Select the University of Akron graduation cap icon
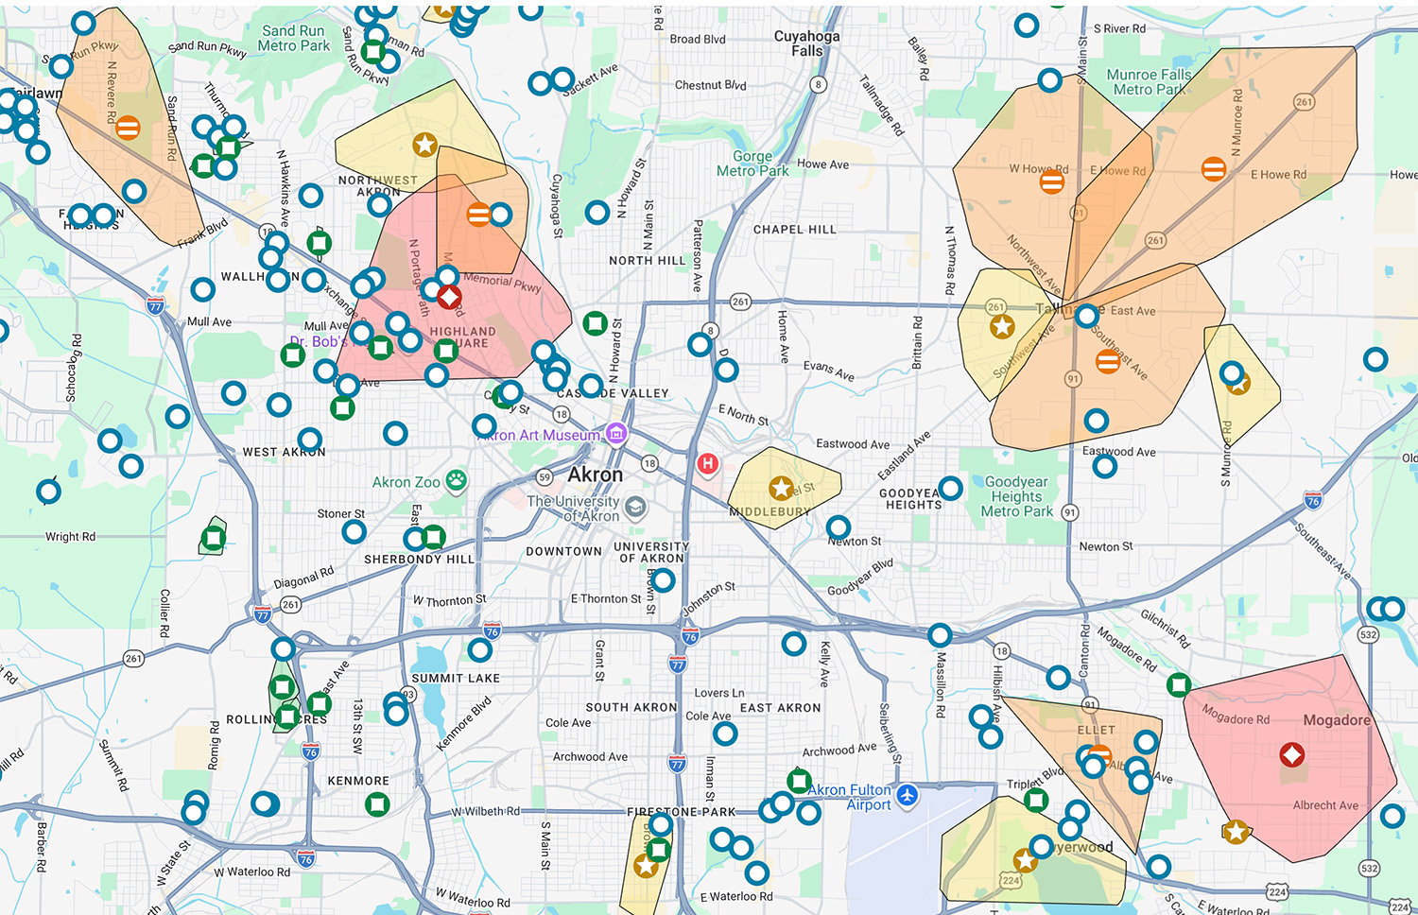 636,508
